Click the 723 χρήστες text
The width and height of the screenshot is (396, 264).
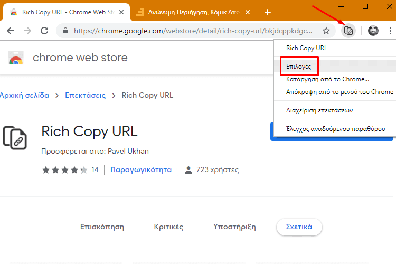[218, 170]
